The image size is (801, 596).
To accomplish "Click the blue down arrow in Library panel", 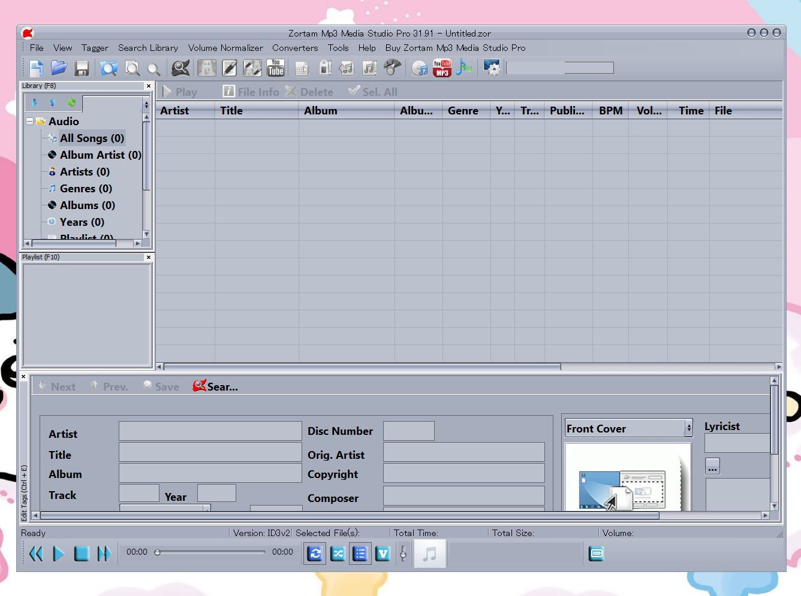I will (x=34, y=102).
